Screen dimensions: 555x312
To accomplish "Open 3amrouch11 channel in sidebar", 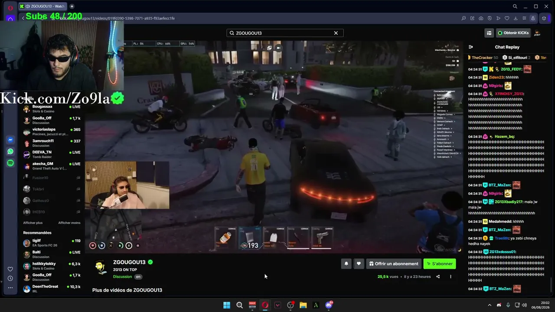I will [x=52, y=143].
